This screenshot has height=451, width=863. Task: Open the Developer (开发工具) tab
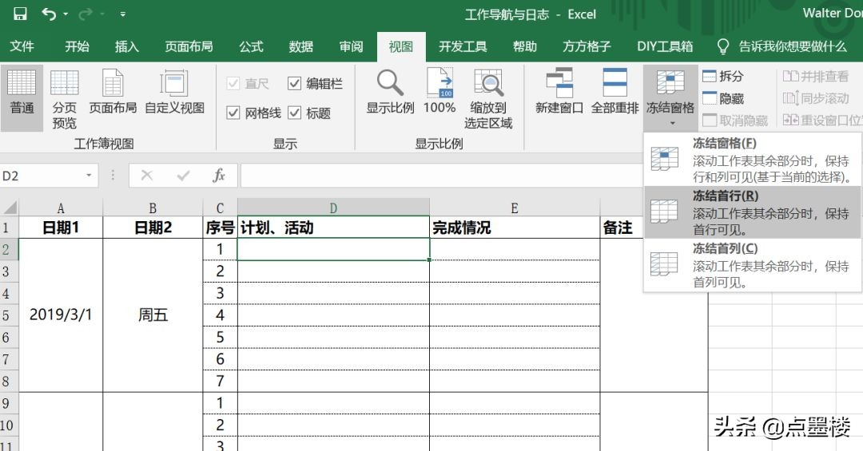[463, 47]
